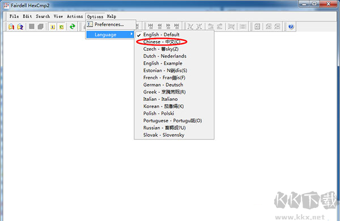Open first file toolbar icon
The image size is (340, 221).
(x=11, y=27)
